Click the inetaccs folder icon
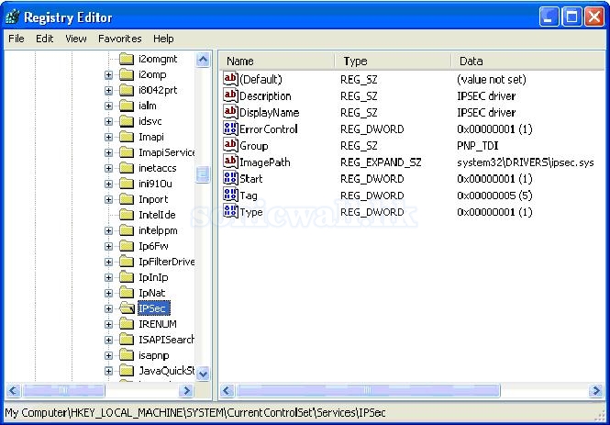This screenshot has height=425, width=610. [127, 168]
